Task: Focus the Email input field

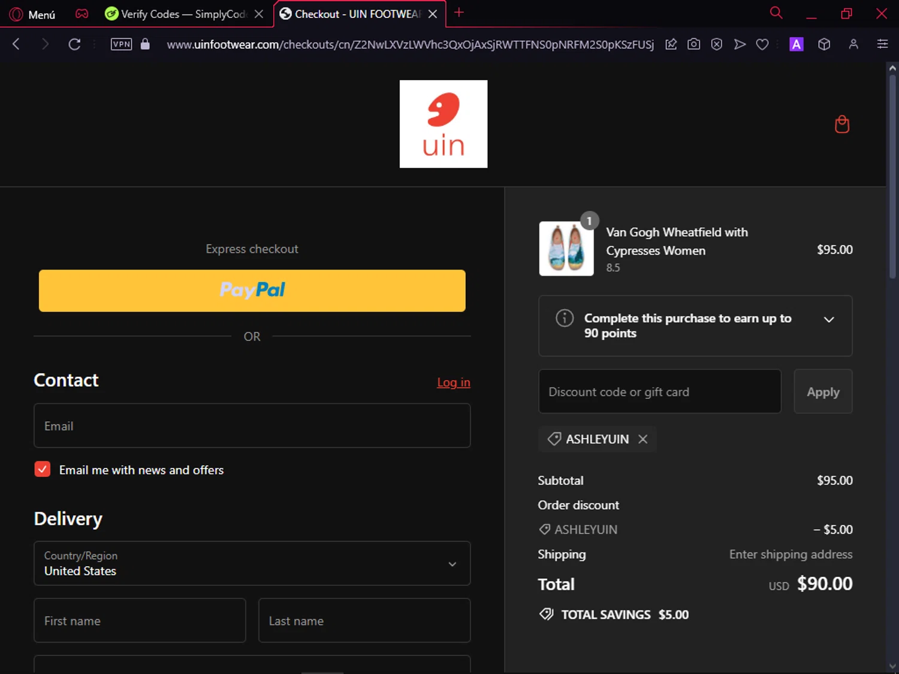Action: pyautogui.click(x=252, y=425)
